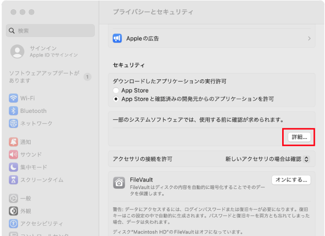
Task: Focus the 検索 search field
Action: (51, 31)
